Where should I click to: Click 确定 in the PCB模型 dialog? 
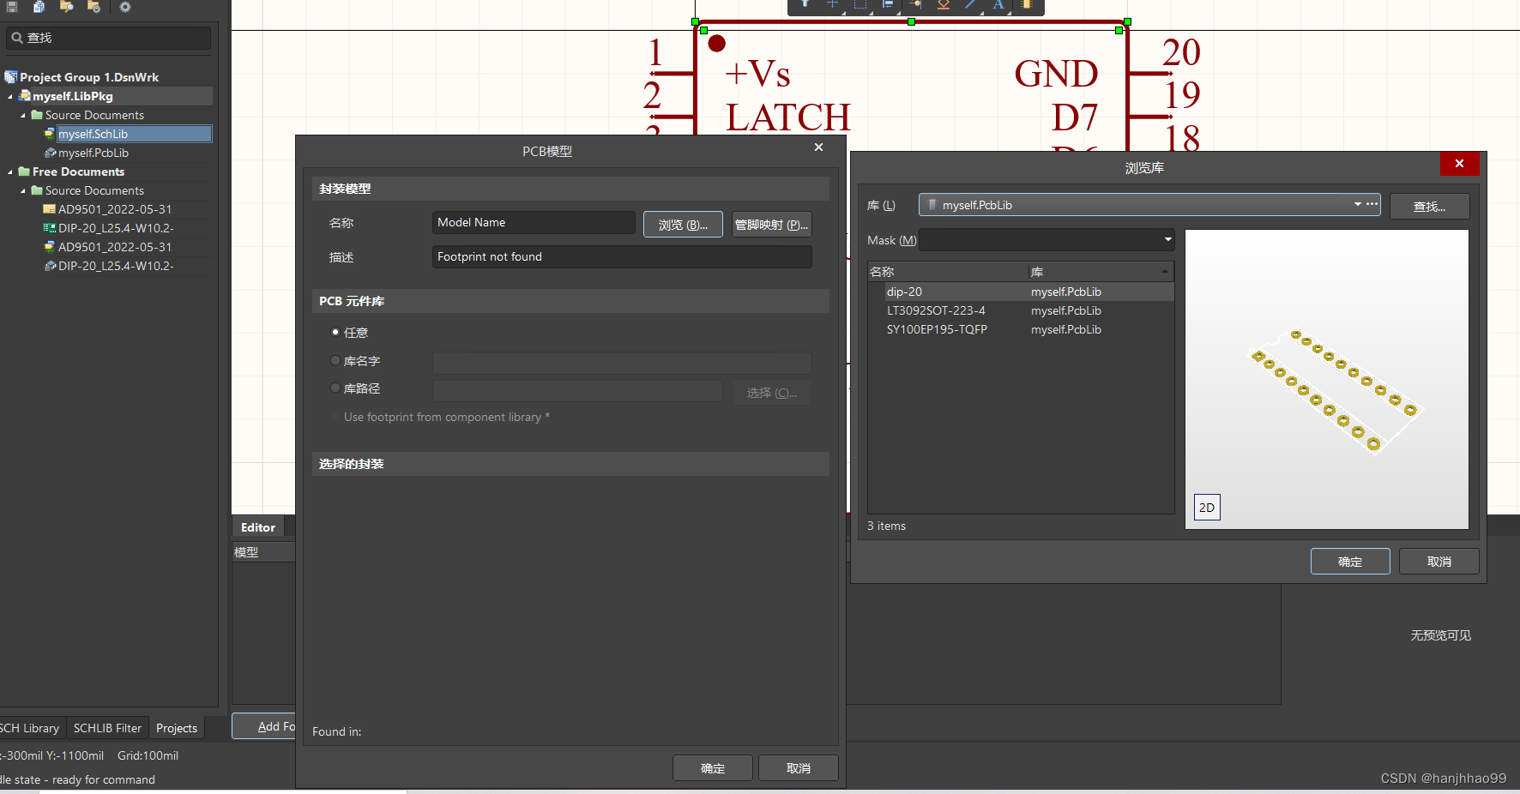pos(713,767)
